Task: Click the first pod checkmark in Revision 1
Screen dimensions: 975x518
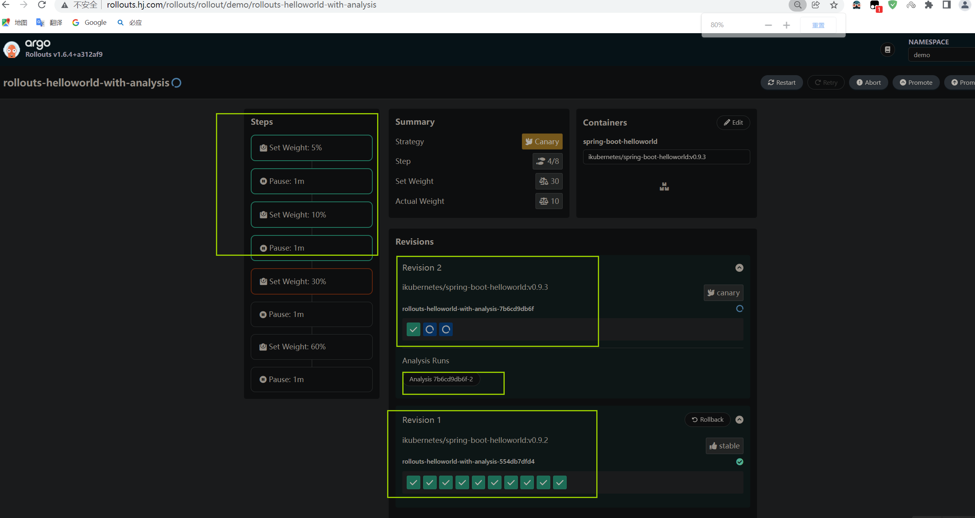Action: click(x=414, y=482)
